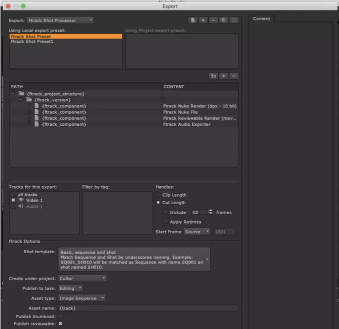Remove path entry with minus above table

pos(234,76)
